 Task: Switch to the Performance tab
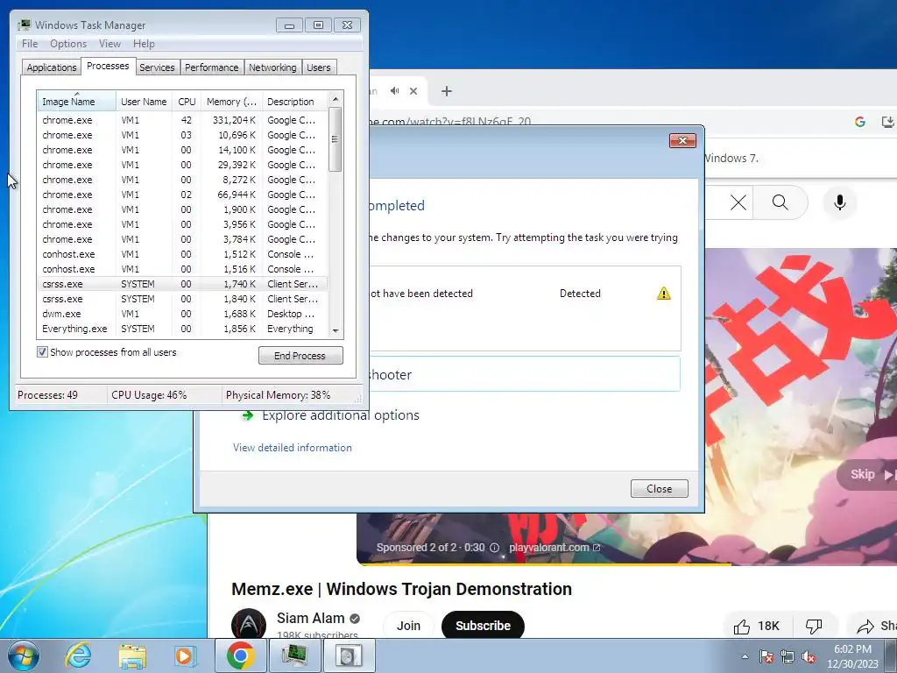tap(212, 67)
